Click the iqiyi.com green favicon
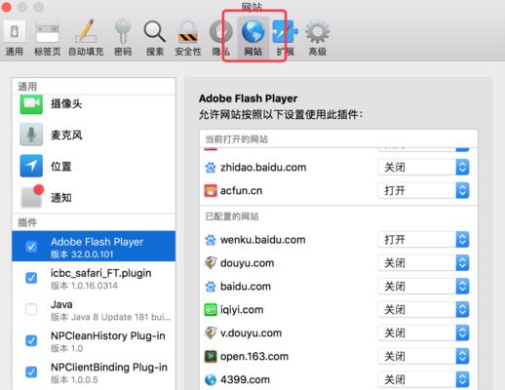 (x=211, y=310)
